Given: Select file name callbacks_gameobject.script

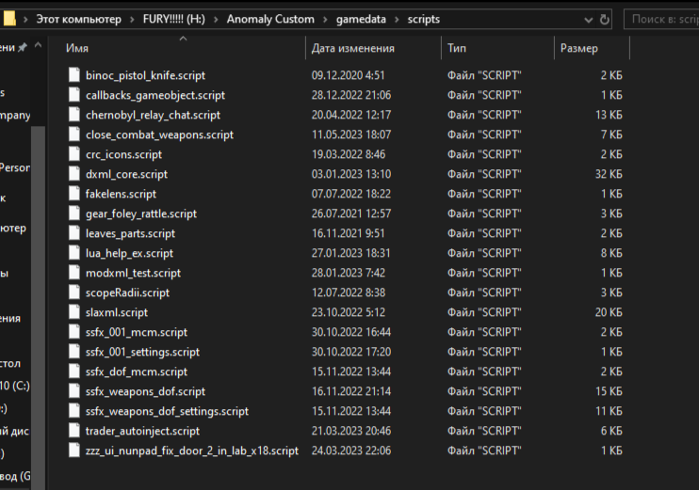Looking at the screenshot, I should point(155,95).
